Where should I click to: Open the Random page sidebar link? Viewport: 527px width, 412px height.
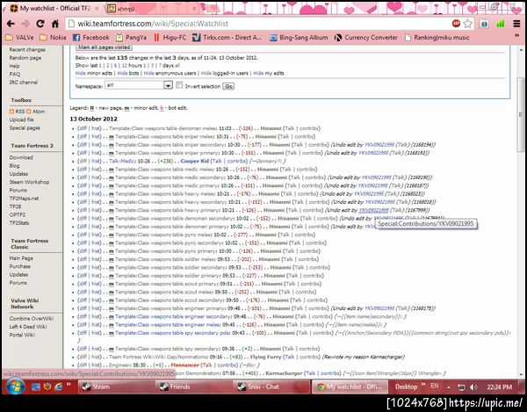pyautogui.click(x=25, y=58)
